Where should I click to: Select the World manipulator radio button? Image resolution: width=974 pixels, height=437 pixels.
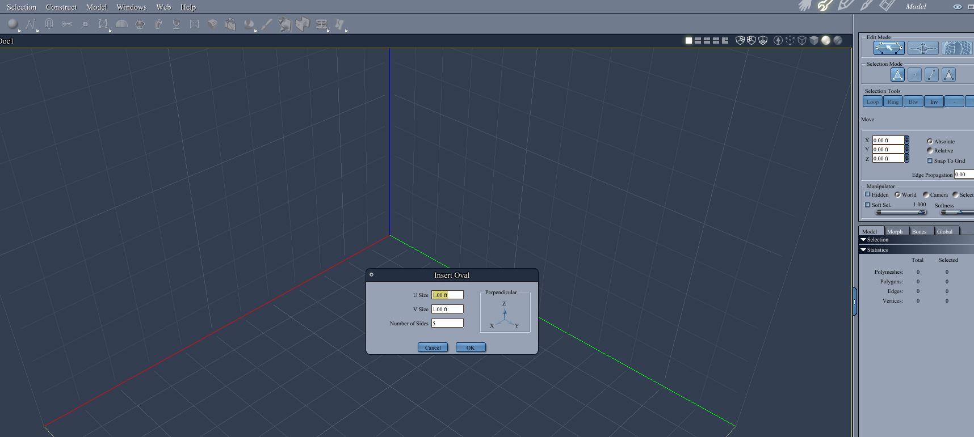tap(897, 194)
